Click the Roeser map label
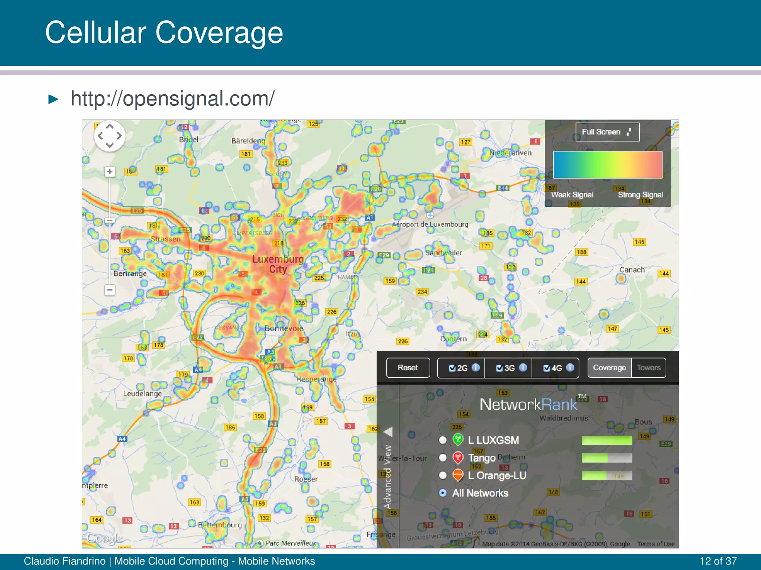 click(x=306, y=479)
